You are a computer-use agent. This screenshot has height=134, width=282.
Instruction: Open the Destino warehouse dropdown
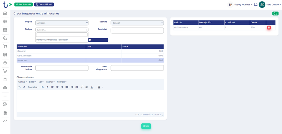click(x=137, y=23)
